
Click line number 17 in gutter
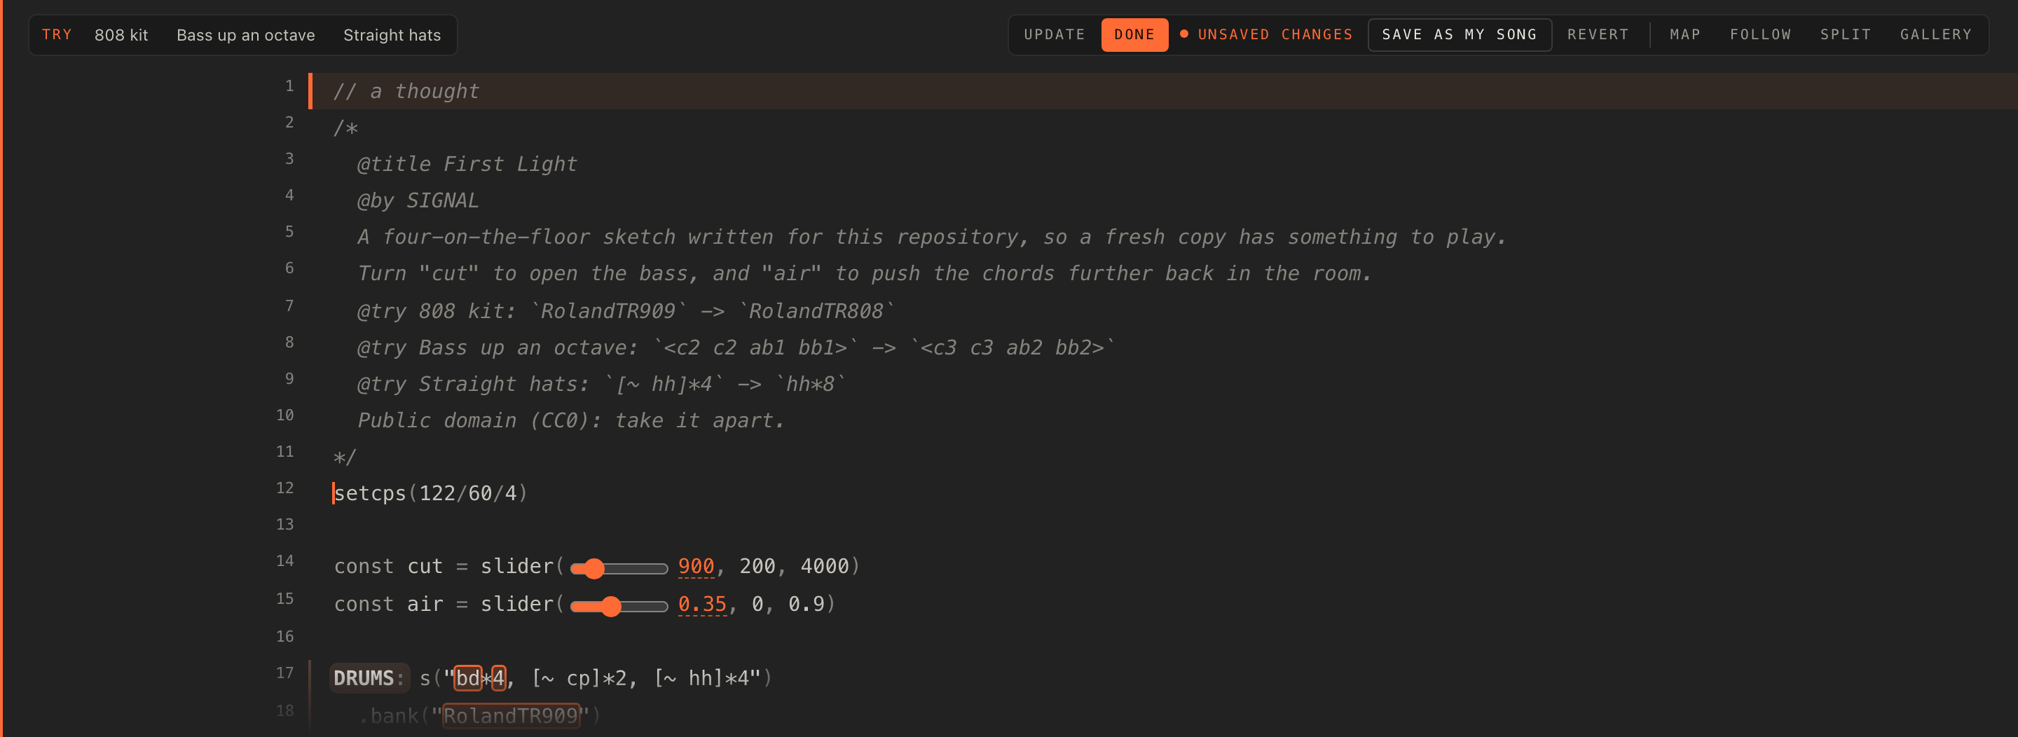click(x=285, y=673)
